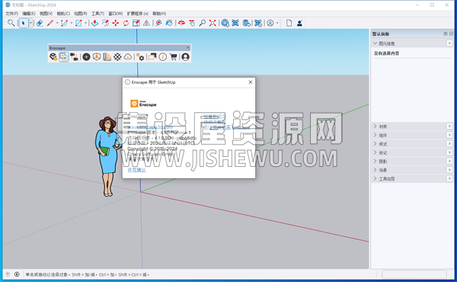Select the Push/Pull tool
The image size is (457, 282).
click(x=94, y=23)
